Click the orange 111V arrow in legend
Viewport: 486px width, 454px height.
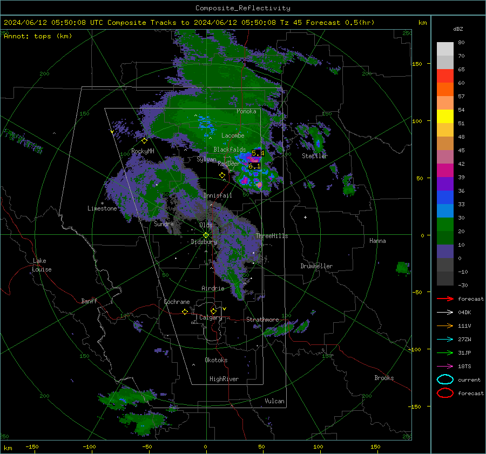tap(445, 326)
